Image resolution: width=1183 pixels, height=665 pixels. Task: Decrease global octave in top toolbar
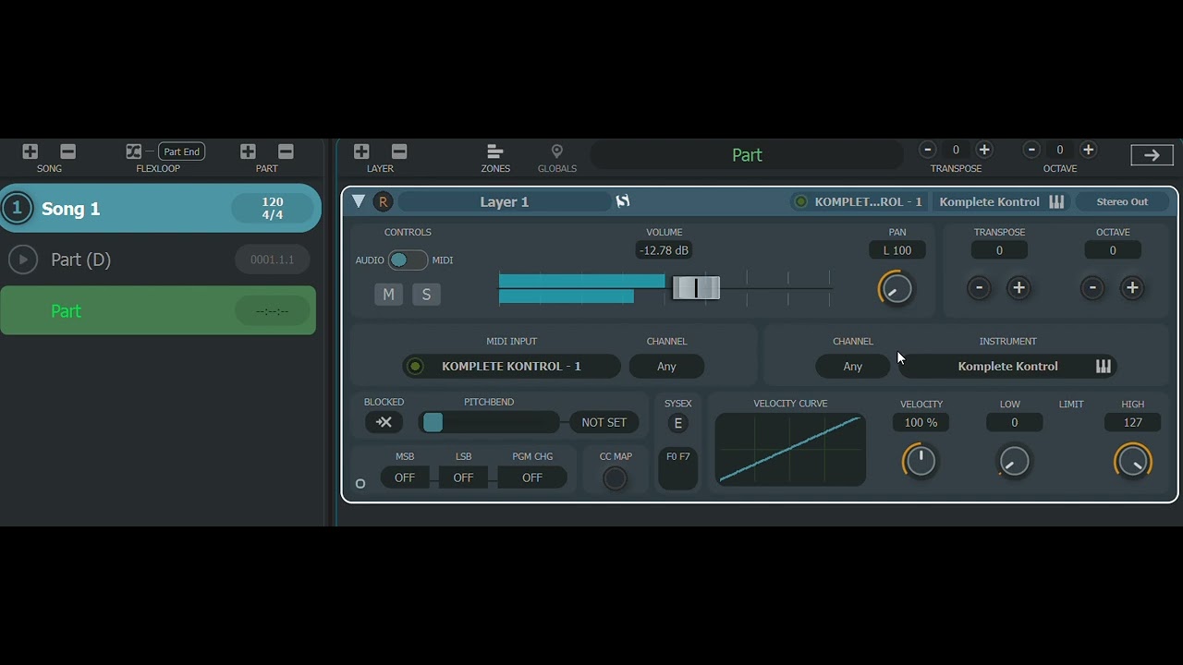(x=1032, y=150)
